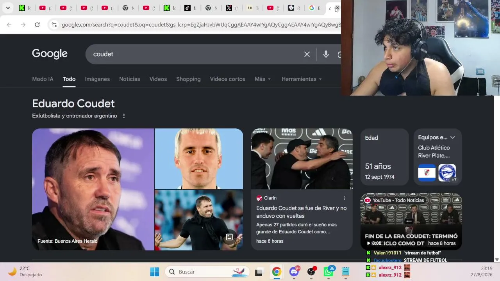Switch to the X (Twitter) tab

click(232, 8)
